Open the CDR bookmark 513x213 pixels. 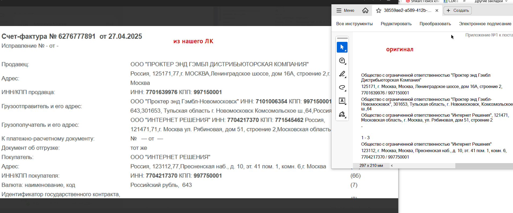coord(451,1)
